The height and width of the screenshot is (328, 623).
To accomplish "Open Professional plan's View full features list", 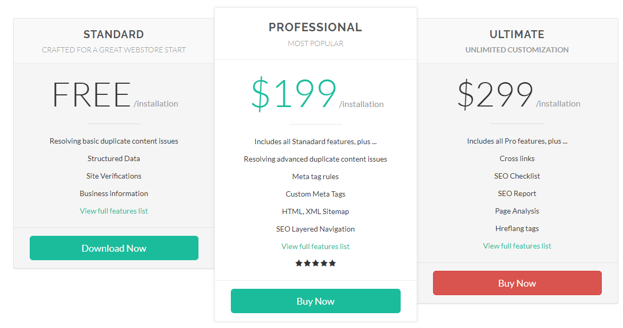I will [315, 246].
